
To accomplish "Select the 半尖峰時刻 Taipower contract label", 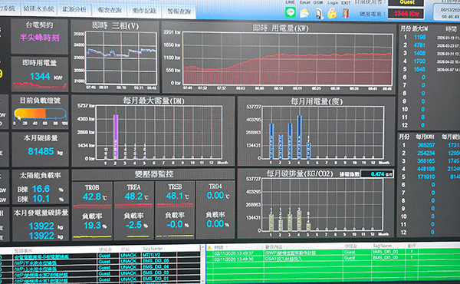I will tap(40, 38).
